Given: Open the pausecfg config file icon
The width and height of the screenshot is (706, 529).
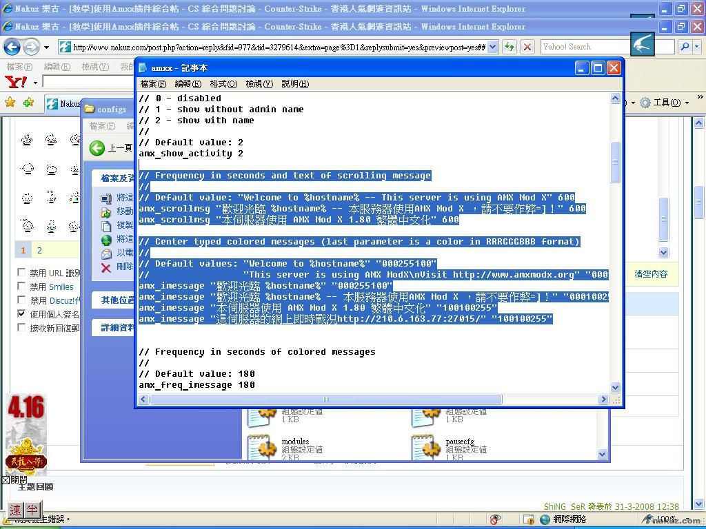Looking at the screenshot, I should click(426, 448).
